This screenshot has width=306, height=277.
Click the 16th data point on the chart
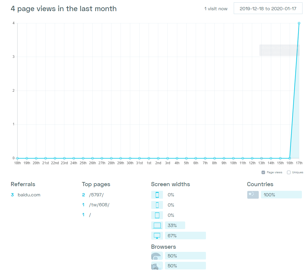pyautogui.click(x=290, y=158)
